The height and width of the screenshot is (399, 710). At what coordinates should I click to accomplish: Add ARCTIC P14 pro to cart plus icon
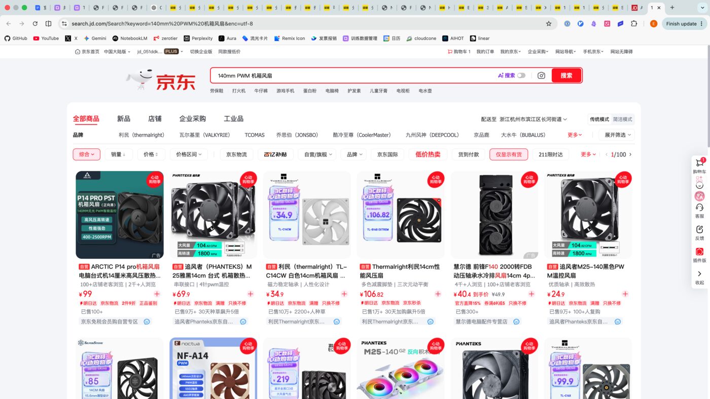(157, 294)
